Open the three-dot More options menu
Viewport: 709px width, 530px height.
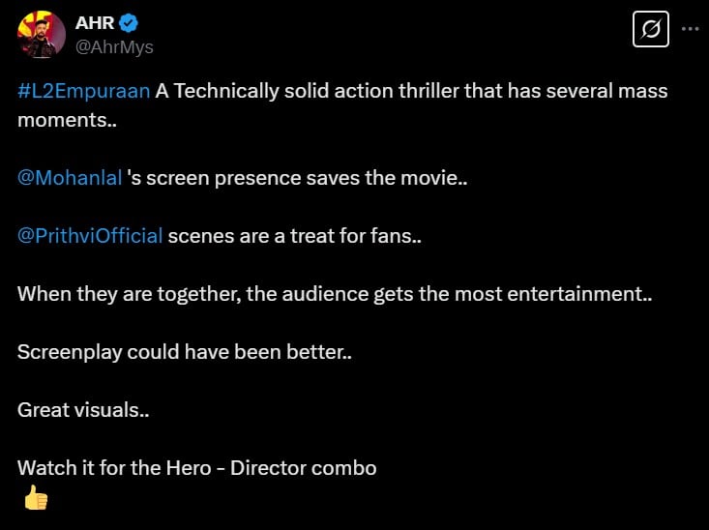(x=690, y=29)
